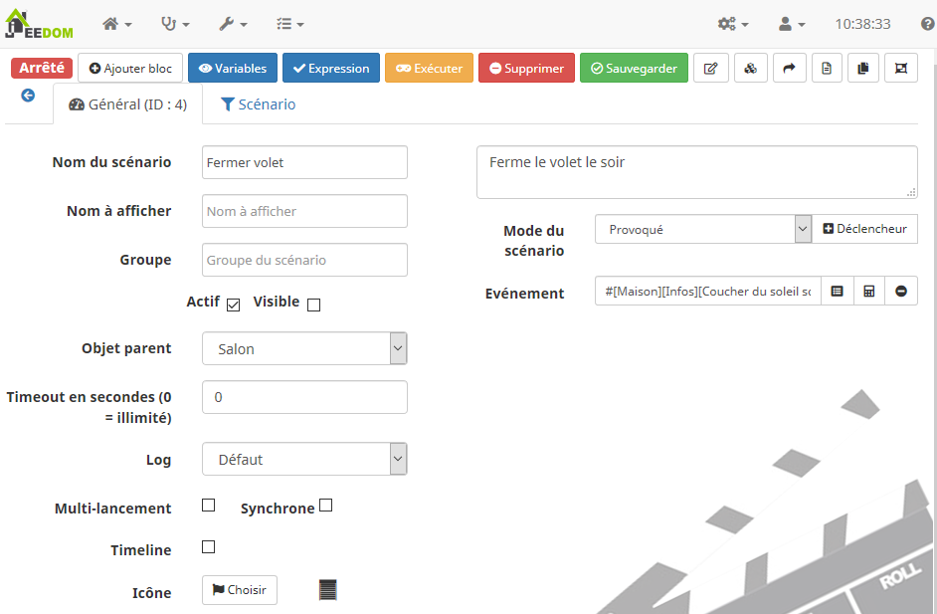Image resolution: width=937 pixels, height=614 pixels.
Task: Click the cubes template toolbar icon
Action: [x=751, y=68]
